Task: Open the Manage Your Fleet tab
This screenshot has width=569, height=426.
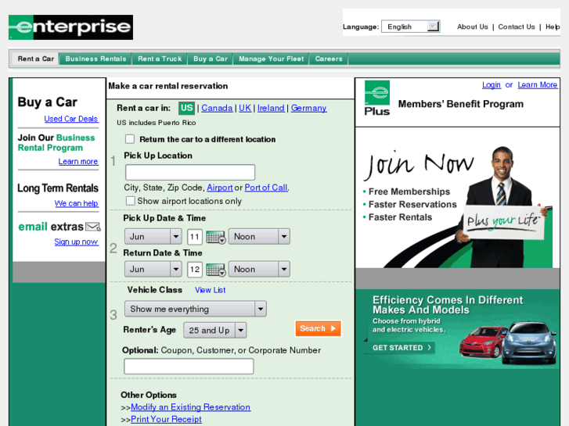Action: point(271,59)
